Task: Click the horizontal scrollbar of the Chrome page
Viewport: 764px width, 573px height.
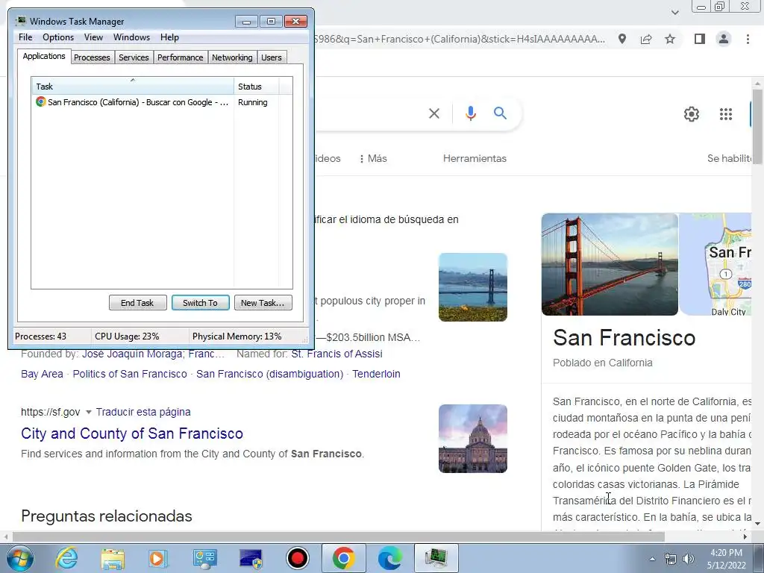Action: pos(339,537)
